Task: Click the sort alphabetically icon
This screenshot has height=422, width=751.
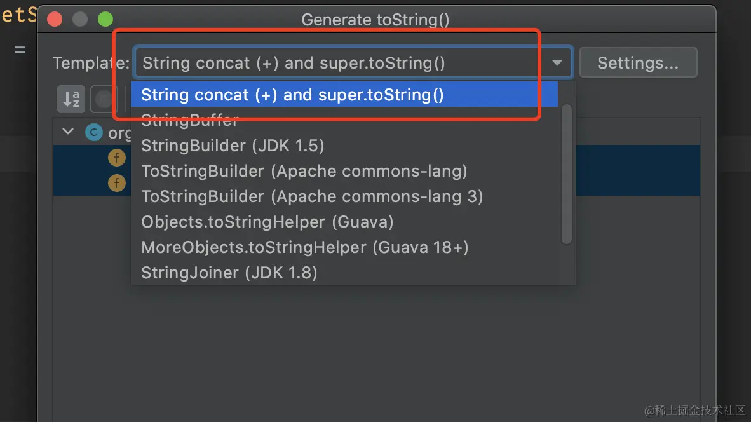Action: [x=71, y=99]
